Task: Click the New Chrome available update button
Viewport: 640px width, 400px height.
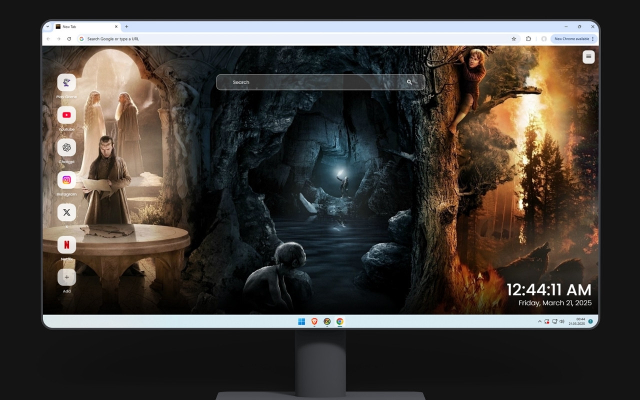Action: [x=571, y=38]
